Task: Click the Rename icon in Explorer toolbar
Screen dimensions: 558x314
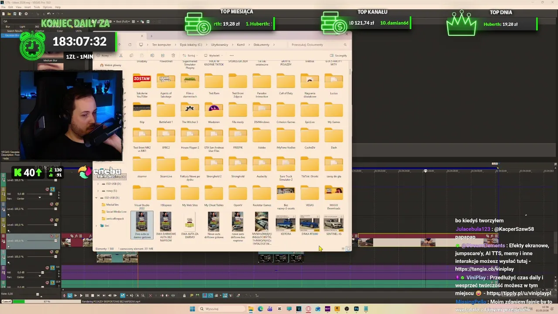Action: pos(152,55)
